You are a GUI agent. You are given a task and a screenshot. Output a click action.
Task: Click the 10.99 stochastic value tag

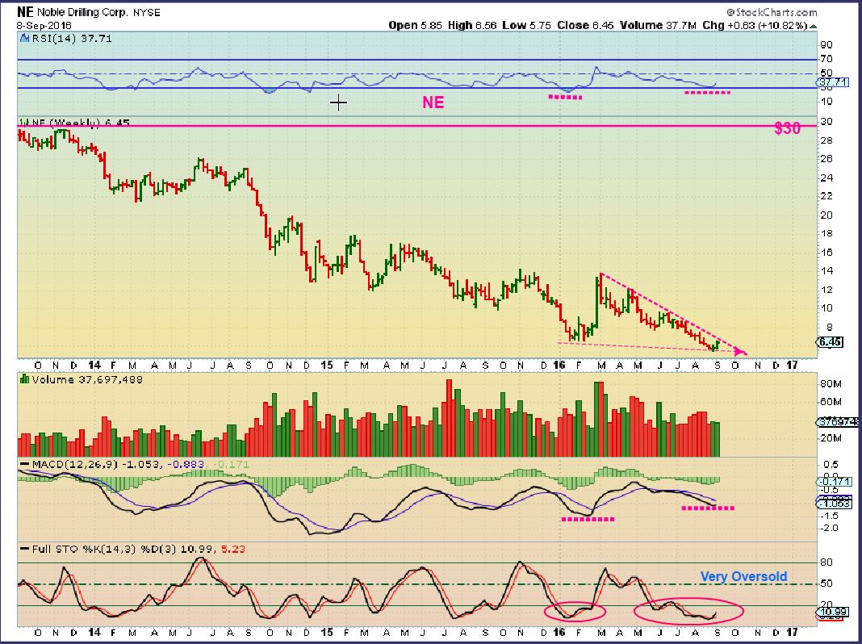pos(832,611)
